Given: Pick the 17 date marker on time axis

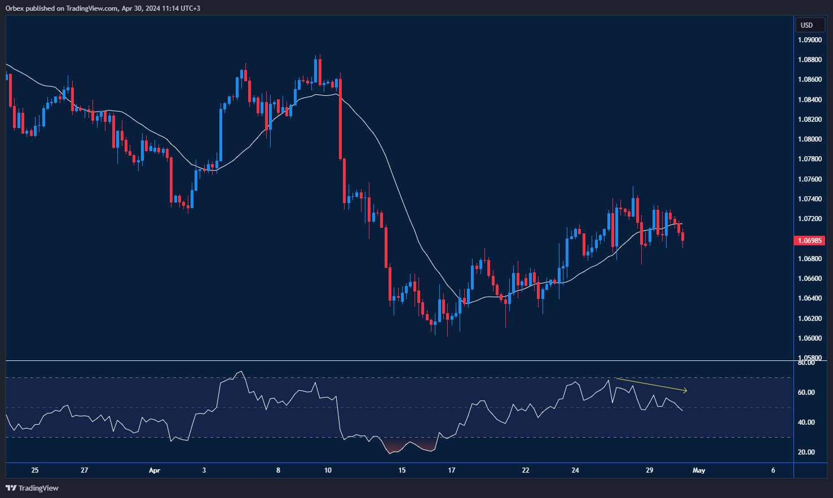Looking at the screenshot, I should 451,470.
